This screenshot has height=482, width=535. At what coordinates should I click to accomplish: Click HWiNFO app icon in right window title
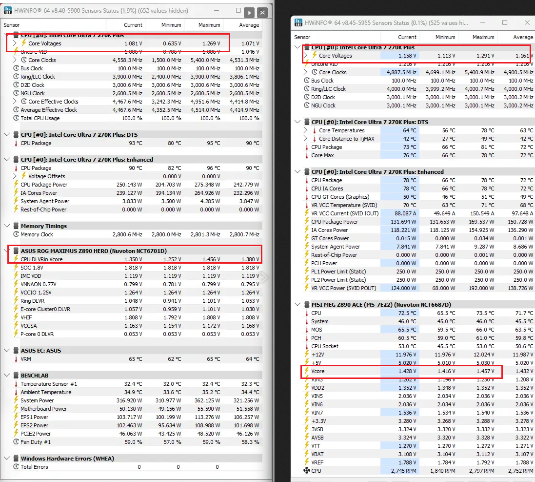(x=298, y=23)
